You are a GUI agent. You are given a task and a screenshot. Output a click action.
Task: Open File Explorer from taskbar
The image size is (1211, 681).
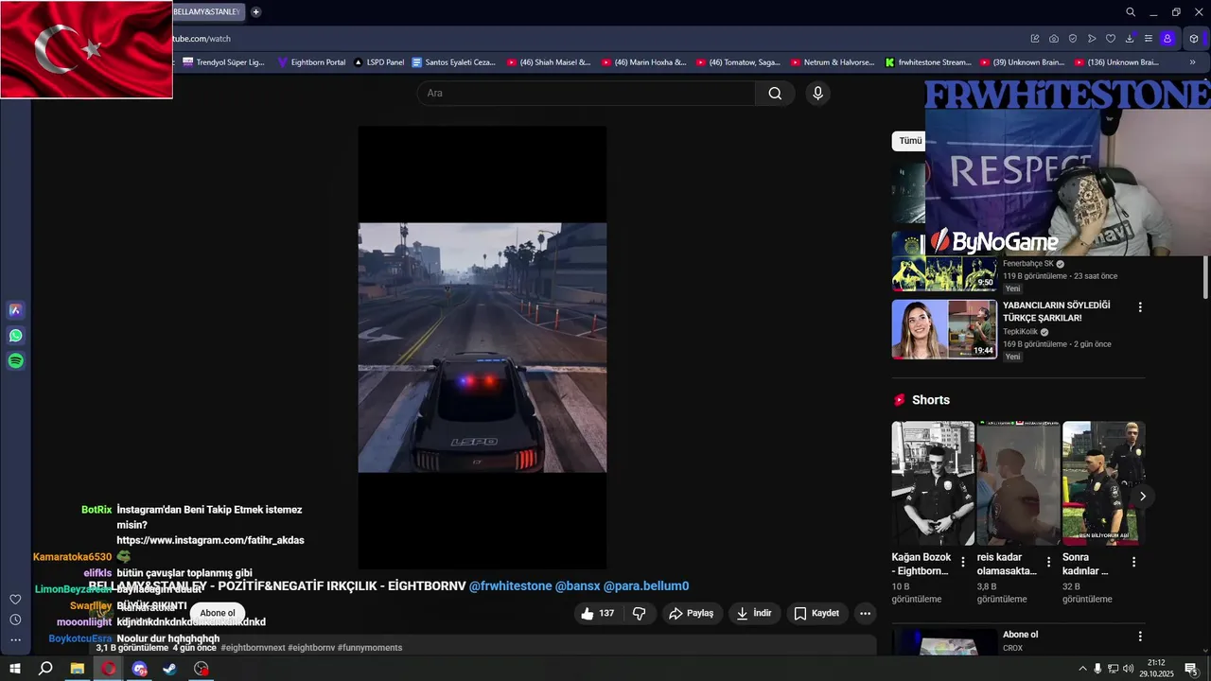[x=78, y=669]
